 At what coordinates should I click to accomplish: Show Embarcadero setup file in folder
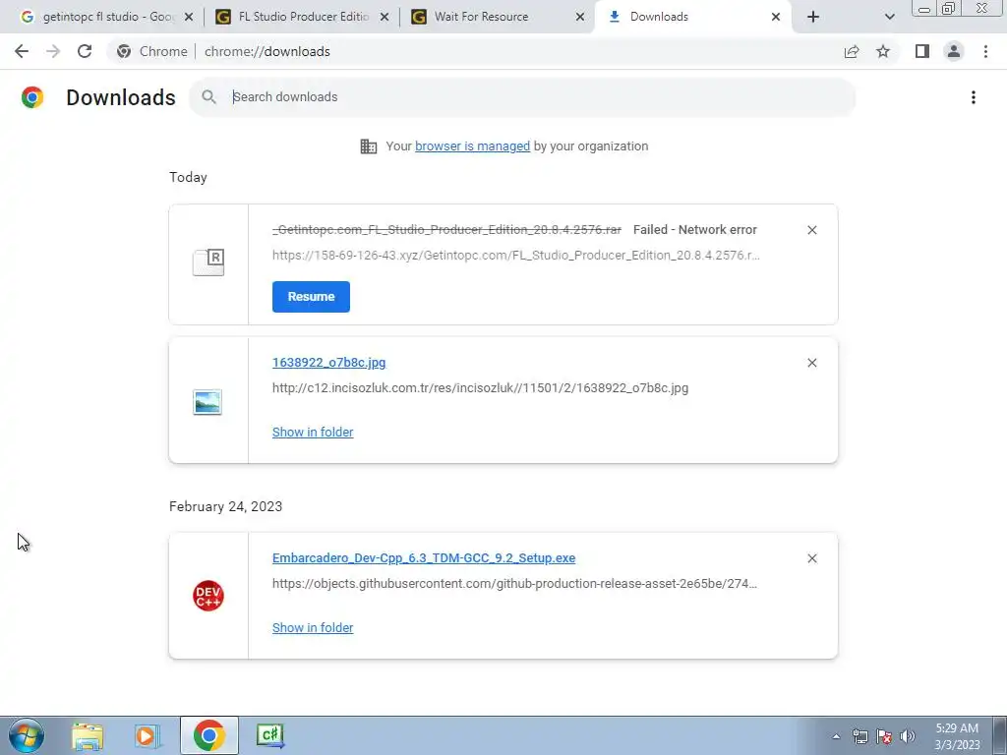coord(313,628)
